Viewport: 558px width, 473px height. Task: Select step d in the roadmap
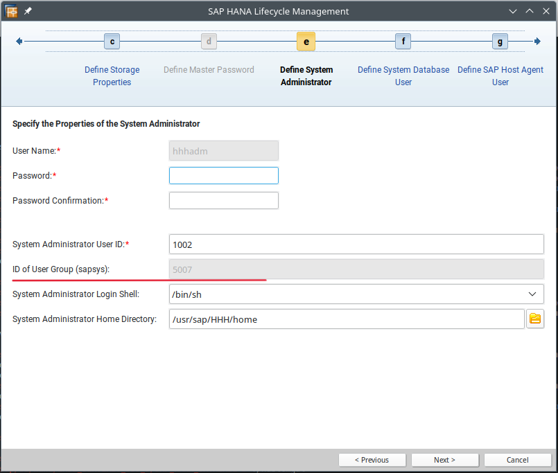pos(209,42)
